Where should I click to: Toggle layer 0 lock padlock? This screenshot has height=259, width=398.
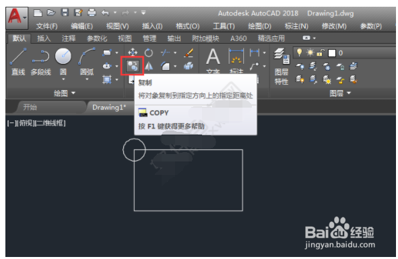pos(321,52)
